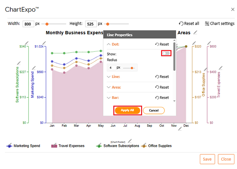This screenshot has height=169, width=237.
Task: Close the ChartExpo dialog with X
Action: point(233,9)
